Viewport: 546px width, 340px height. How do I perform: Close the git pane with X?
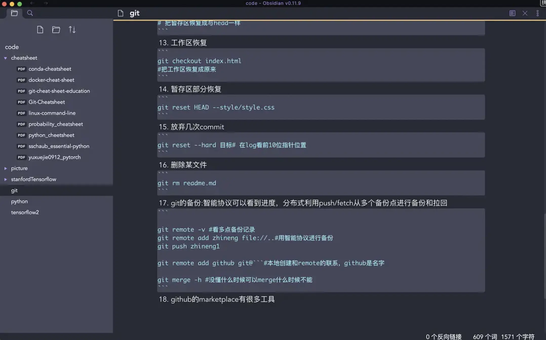525,13
